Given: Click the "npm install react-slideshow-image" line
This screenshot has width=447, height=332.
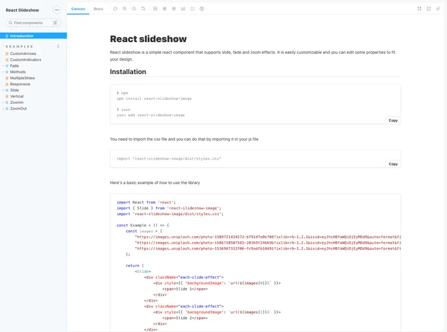Looking at the screenshot, I should click(154, 99).
